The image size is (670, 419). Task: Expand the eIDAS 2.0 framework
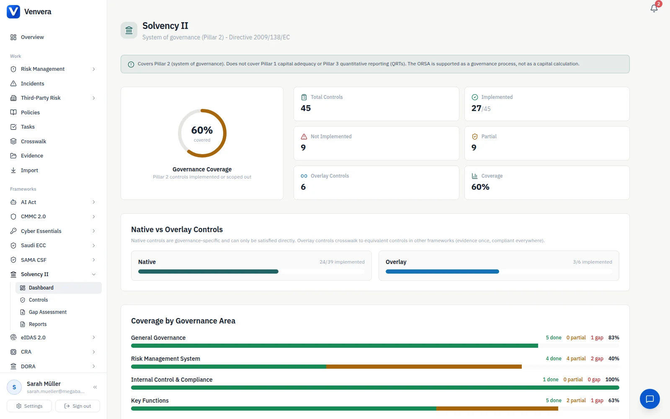click(94, 337)
